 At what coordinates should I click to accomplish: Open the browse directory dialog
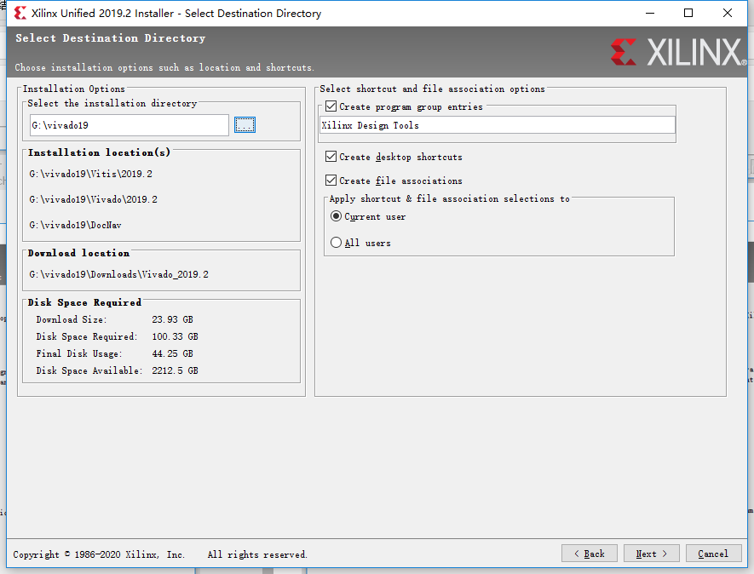point(245,124)
